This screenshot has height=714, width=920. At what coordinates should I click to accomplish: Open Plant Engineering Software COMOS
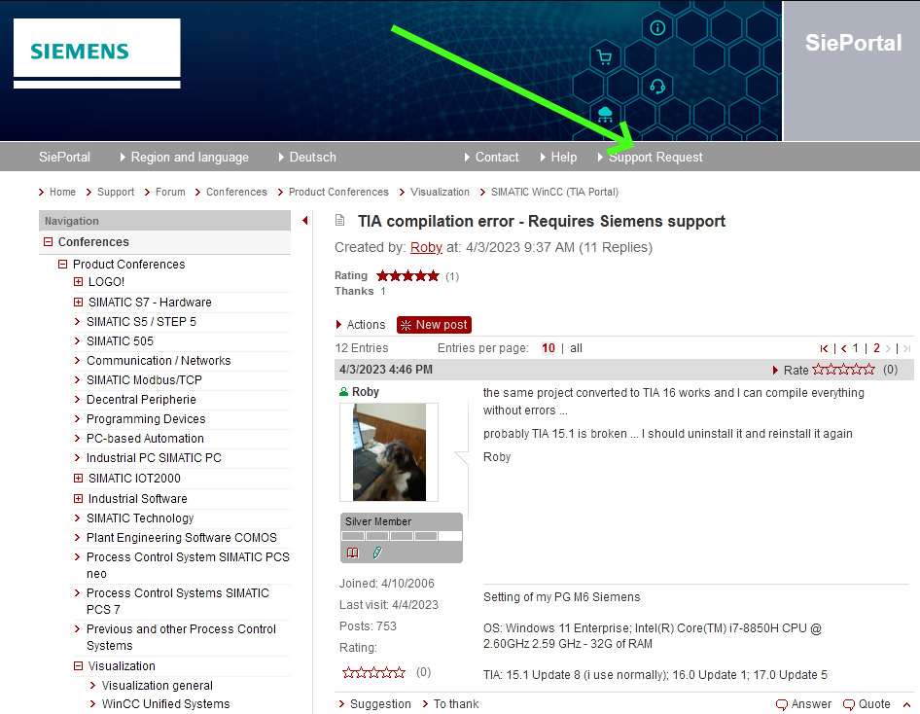tap(181, 537)
